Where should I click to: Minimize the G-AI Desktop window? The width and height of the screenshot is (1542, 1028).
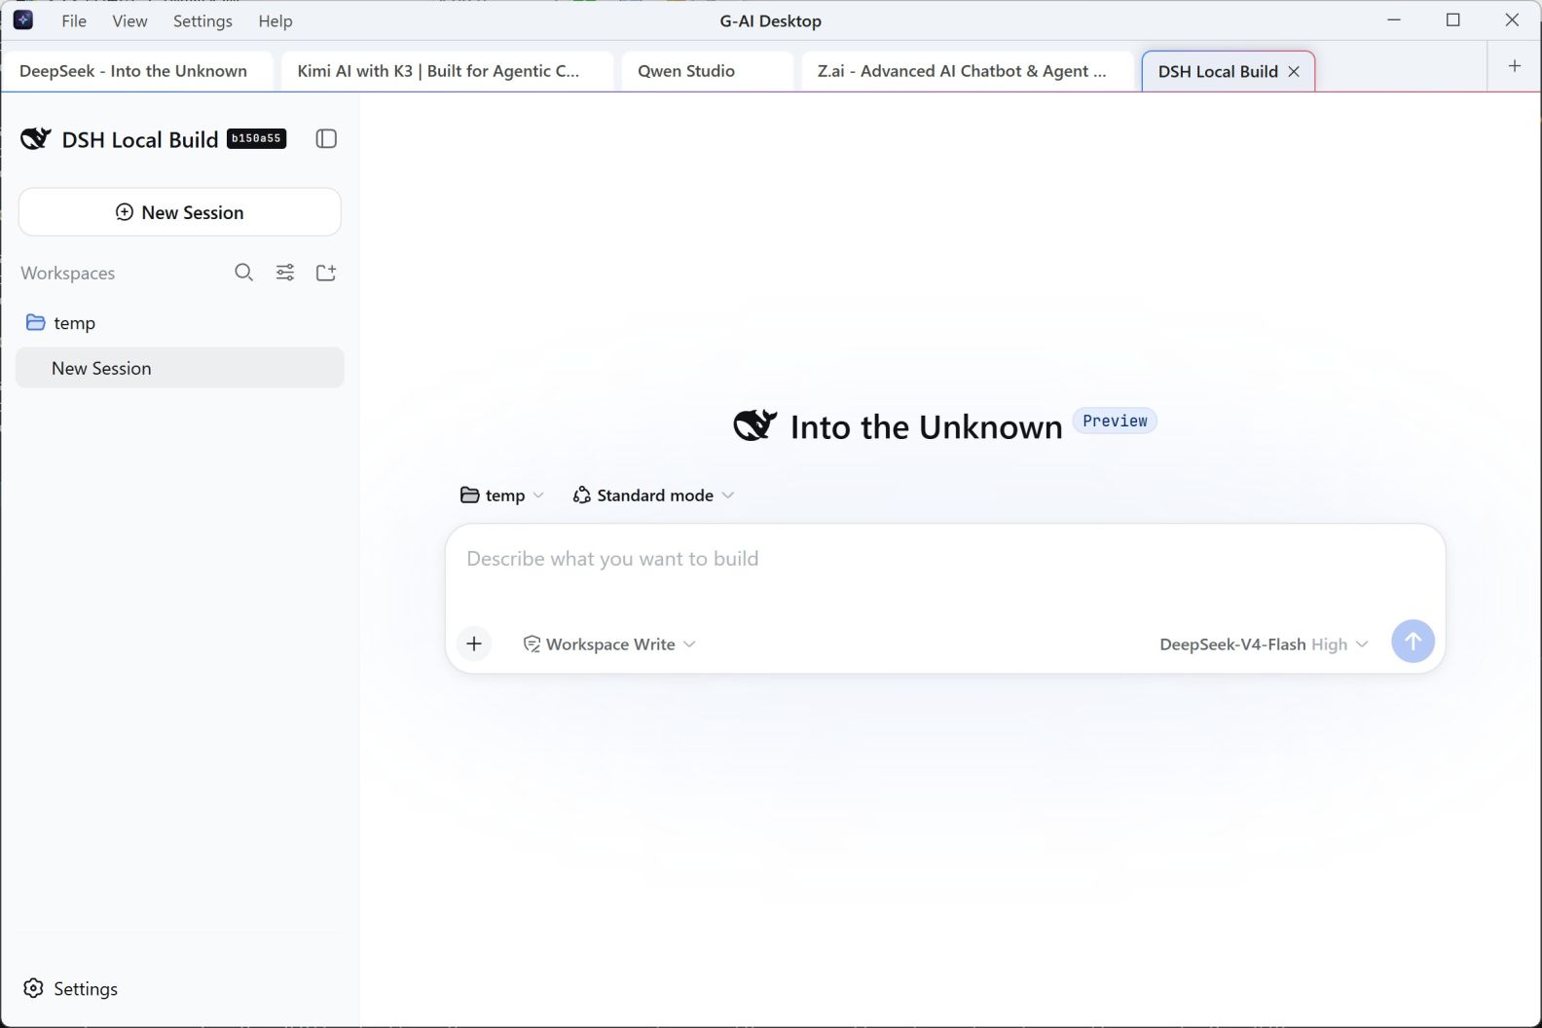tap(1394, 20)
